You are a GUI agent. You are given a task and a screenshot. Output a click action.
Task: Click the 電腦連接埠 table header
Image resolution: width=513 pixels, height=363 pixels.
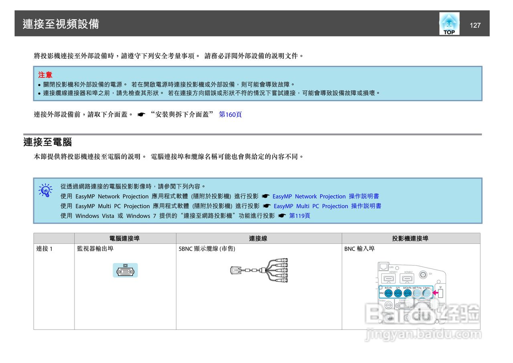(x=125, y=238)
